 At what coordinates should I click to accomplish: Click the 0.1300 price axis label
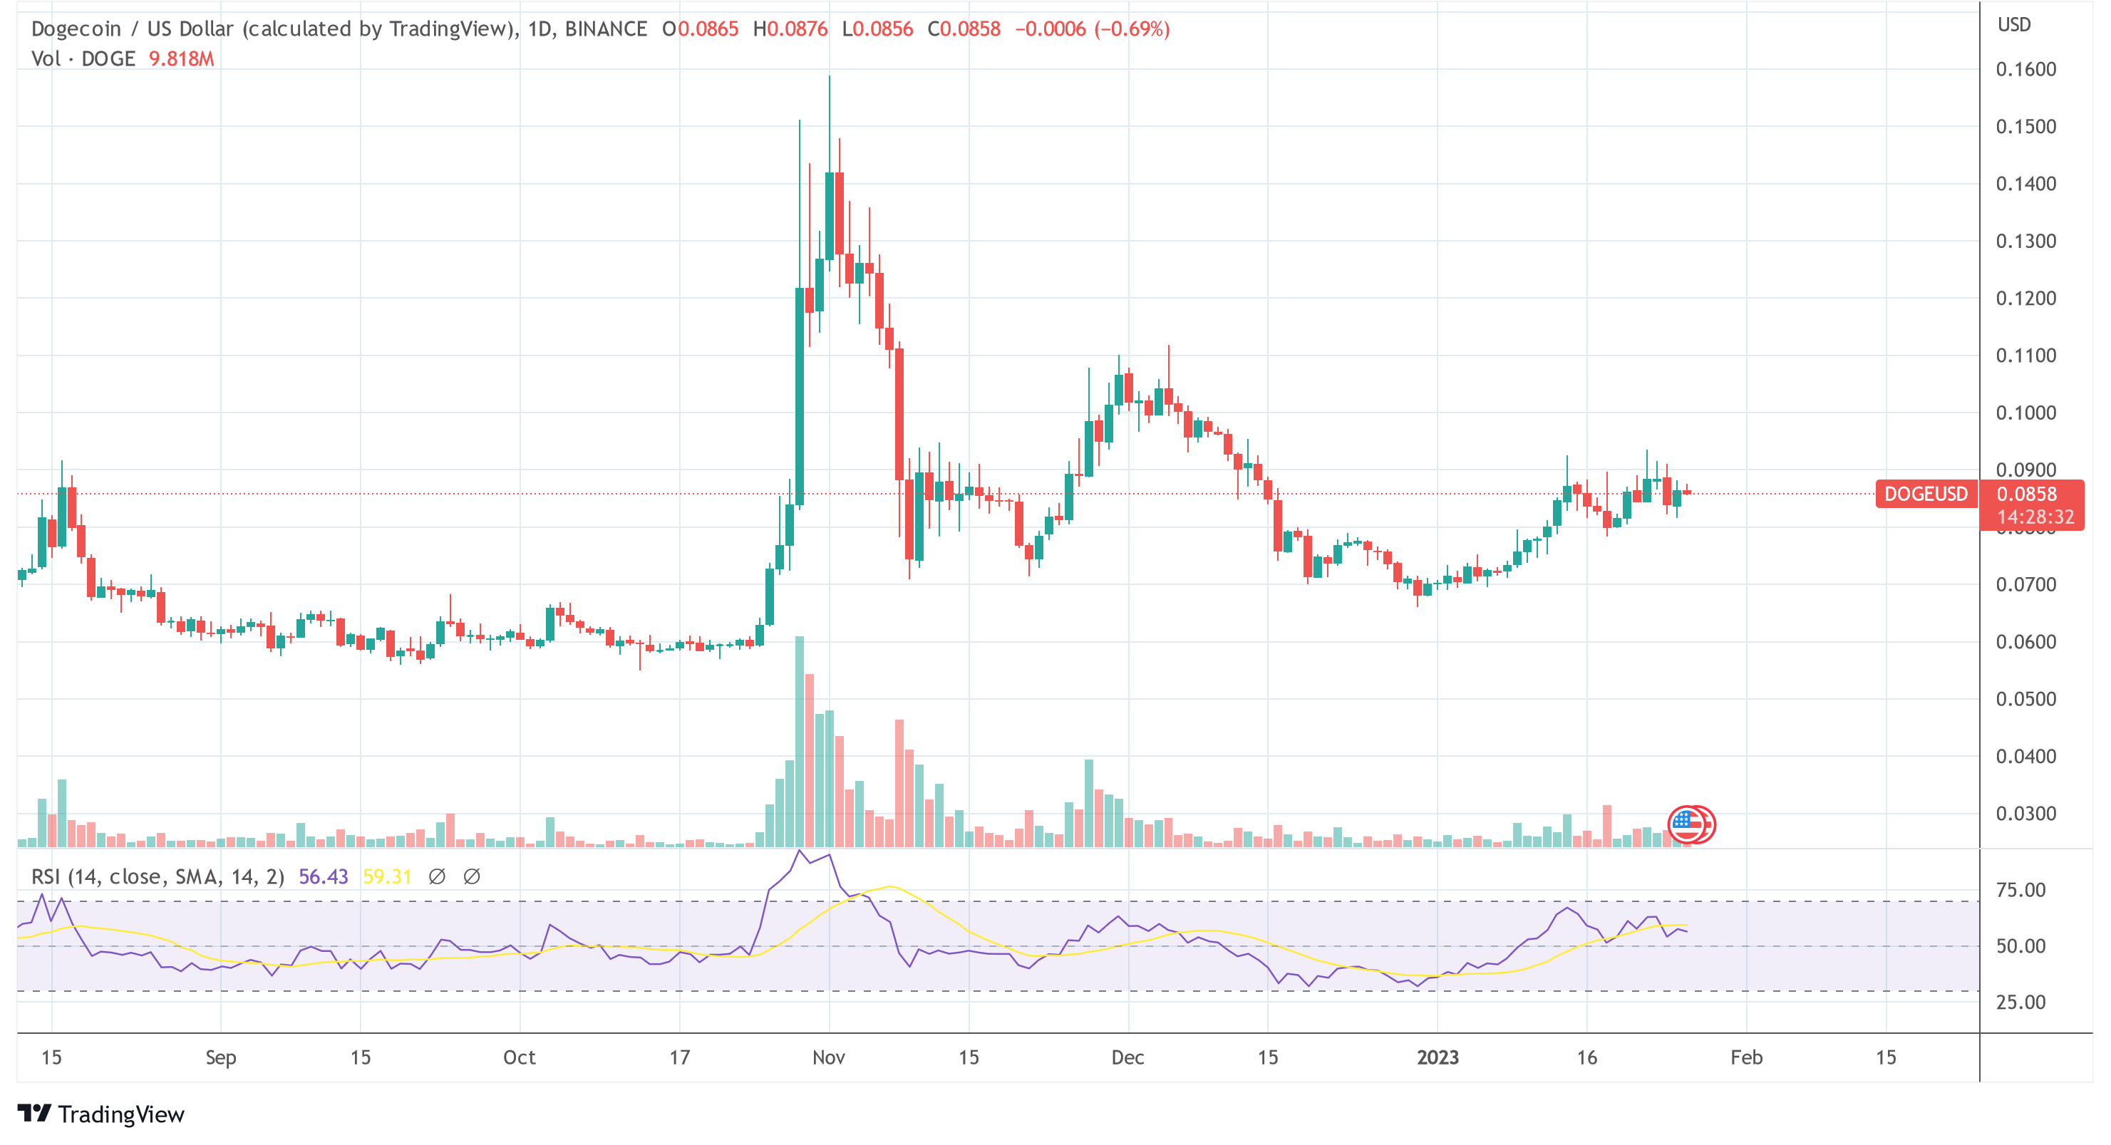(x=2025, y=241)
